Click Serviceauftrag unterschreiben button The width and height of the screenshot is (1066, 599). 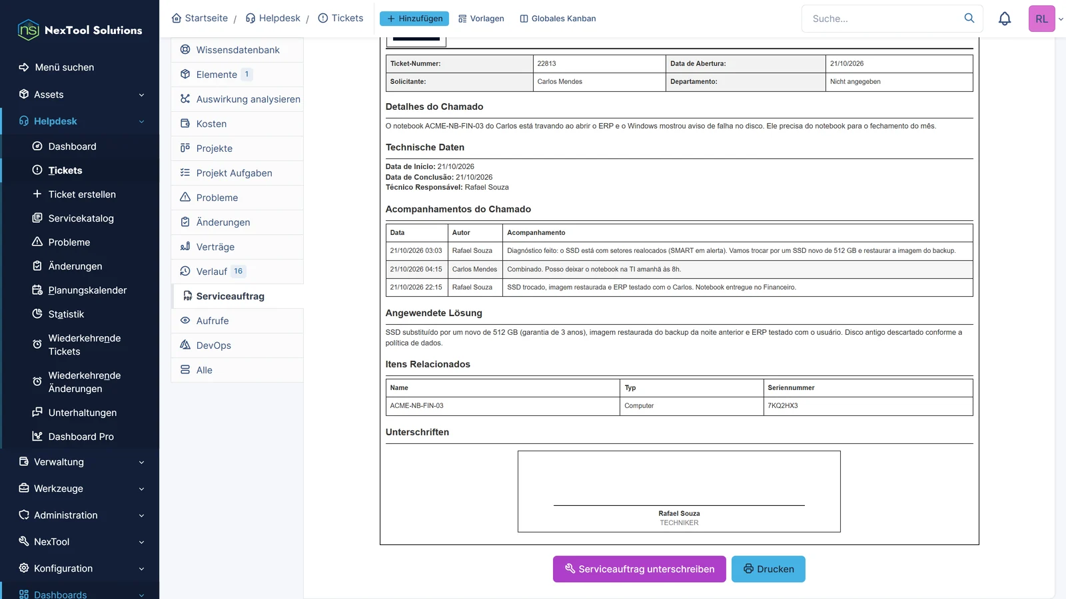pos(640,569)
